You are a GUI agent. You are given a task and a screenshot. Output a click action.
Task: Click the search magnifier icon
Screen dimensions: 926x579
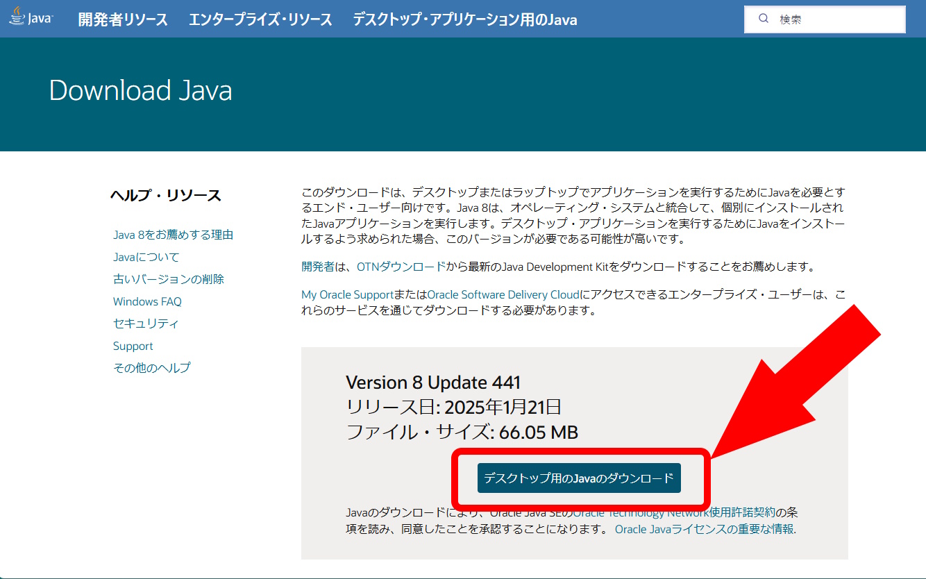pos(764,19)
